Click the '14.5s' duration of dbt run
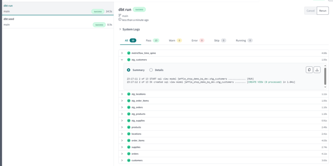The image size is (333, 166). (x=109, y=11)
